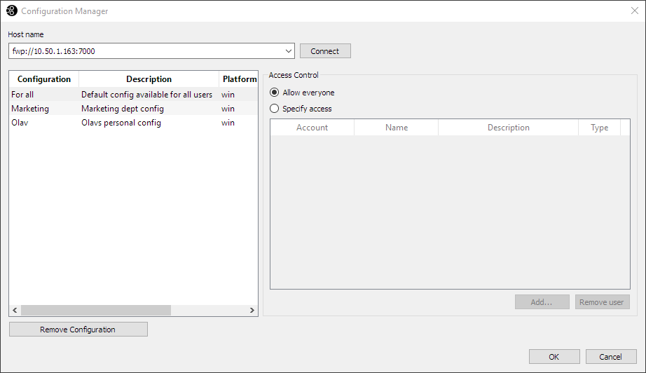Confirm with the OK button
The height and width of the screenshot is (373, 646).
[554, 357]
